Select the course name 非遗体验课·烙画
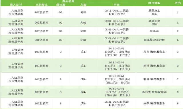183x109 pixels. click(154, 103)
